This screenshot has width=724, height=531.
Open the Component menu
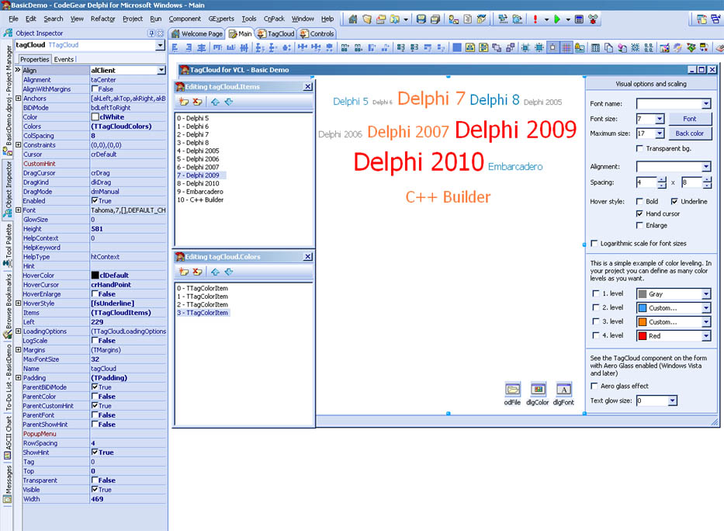coord(185,19)
